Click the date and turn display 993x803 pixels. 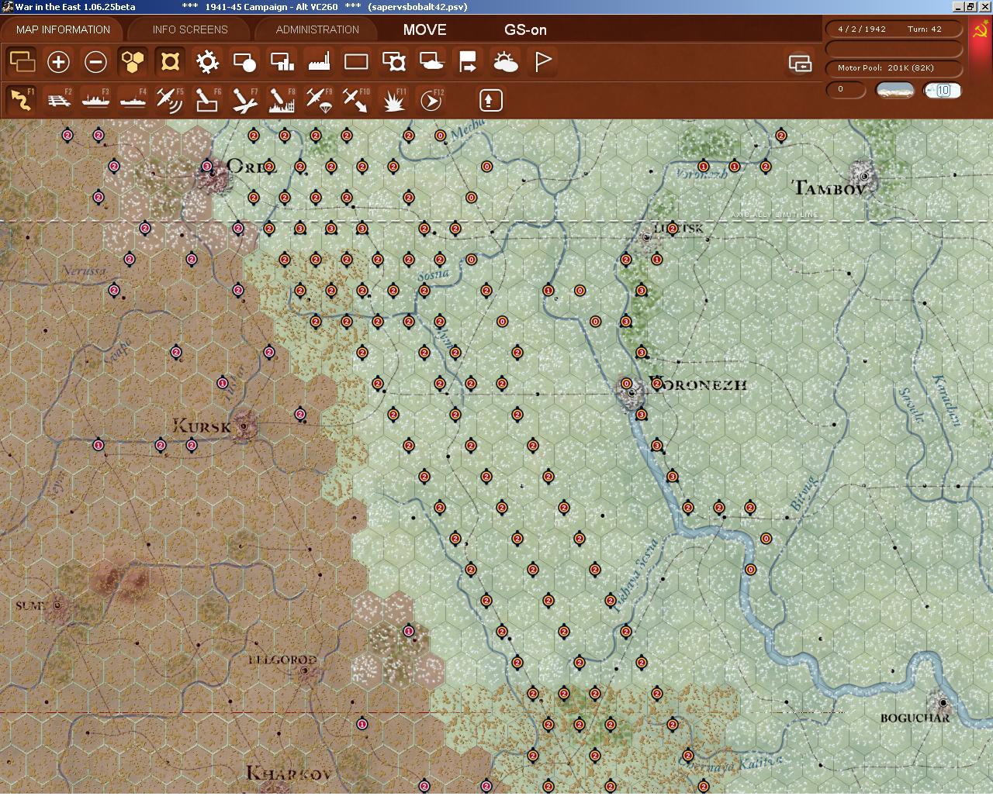(x=894, y=29)
